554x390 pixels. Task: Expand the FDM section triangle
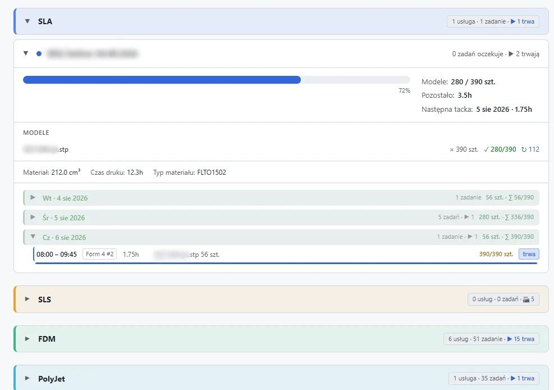click(27, 339)
